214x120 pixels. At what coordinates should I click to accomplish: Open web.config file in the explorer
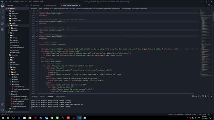point(16,53)
